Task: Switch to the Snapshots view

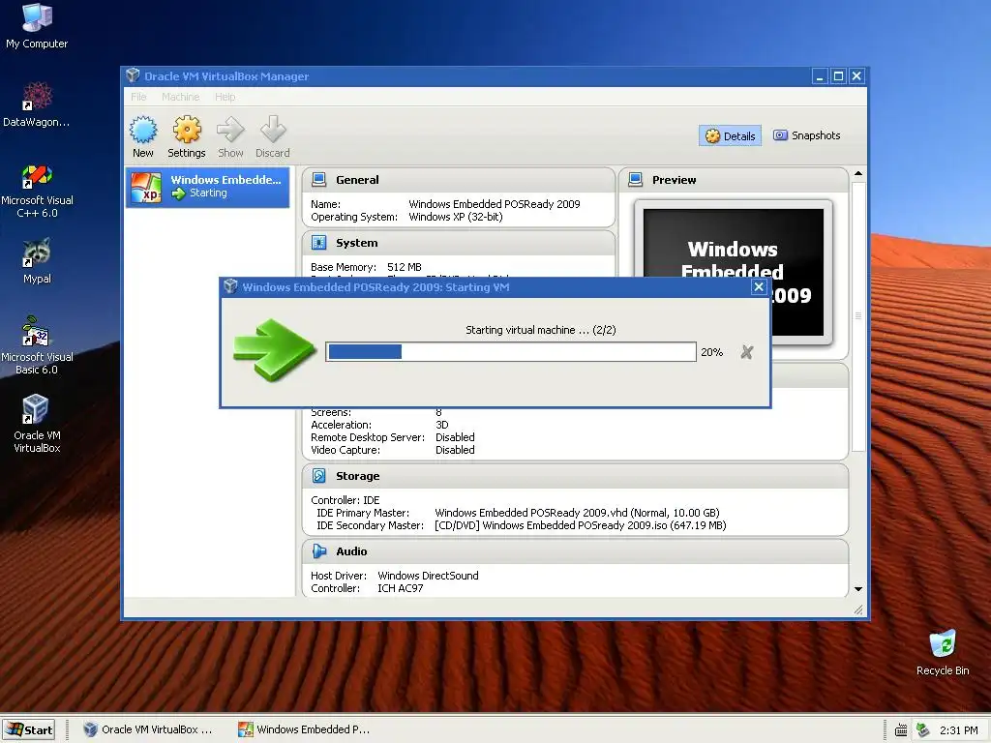Action: [807, 135]
